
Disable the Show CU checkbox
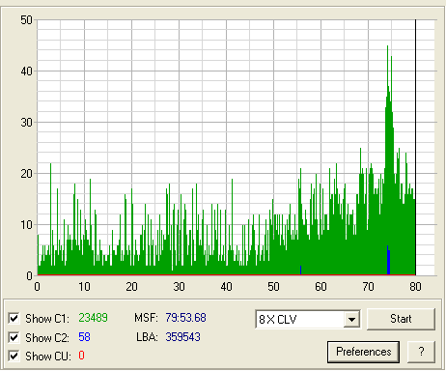click(14, 356)
